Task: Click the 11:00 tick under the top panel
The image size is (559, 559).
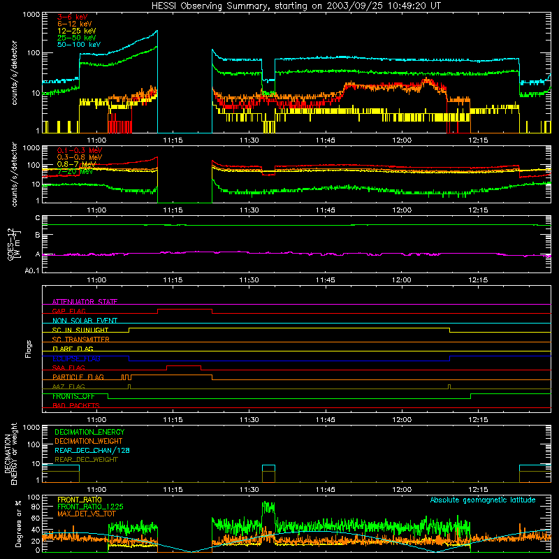Action: pos(96,140)
